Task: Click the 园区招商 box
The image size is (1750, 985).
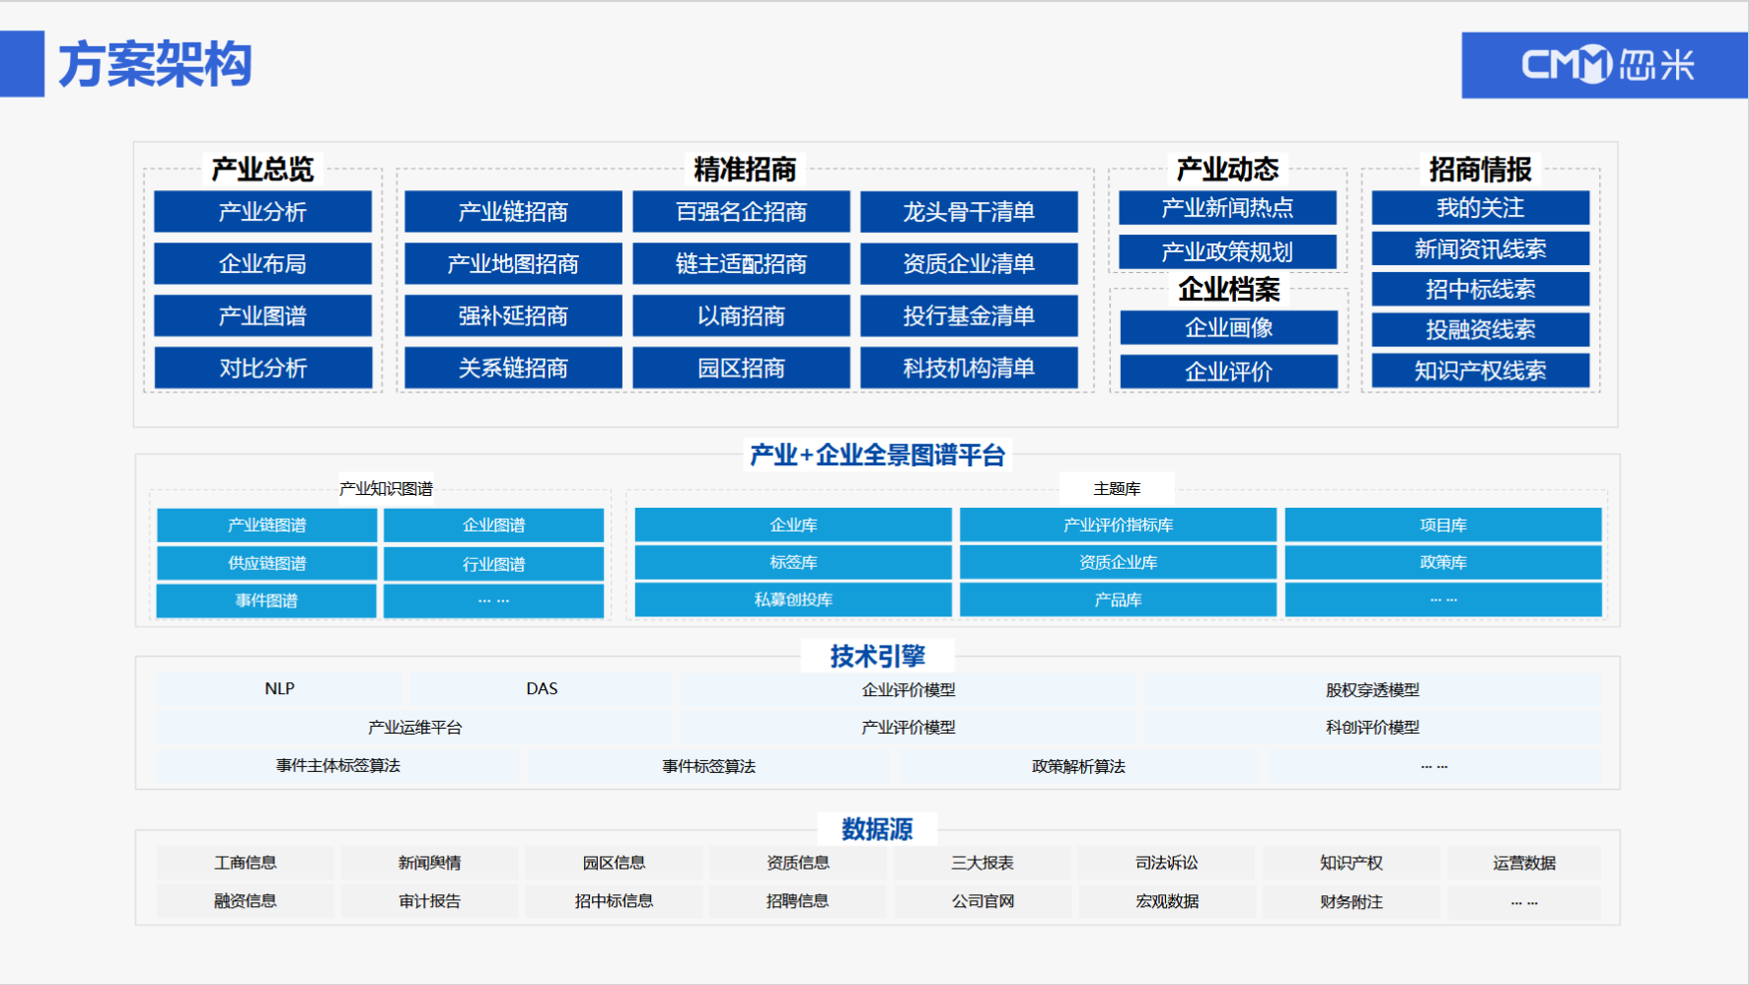Action: tap(741, 368)
